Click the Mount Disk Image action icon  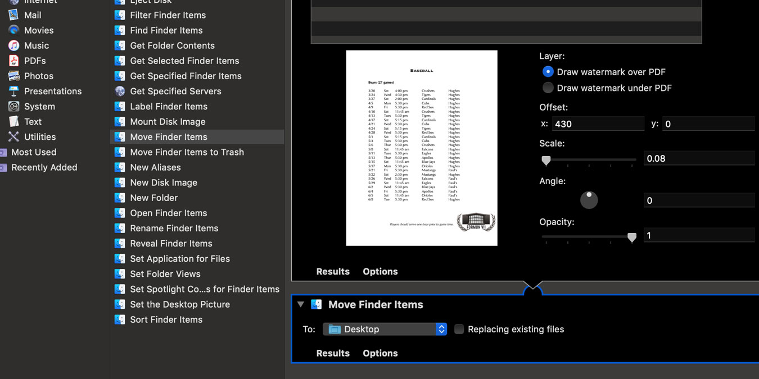120,121
